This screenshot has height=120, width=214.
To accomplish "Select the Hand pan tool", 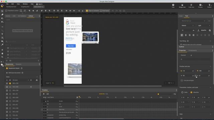I will click(2, 53).
